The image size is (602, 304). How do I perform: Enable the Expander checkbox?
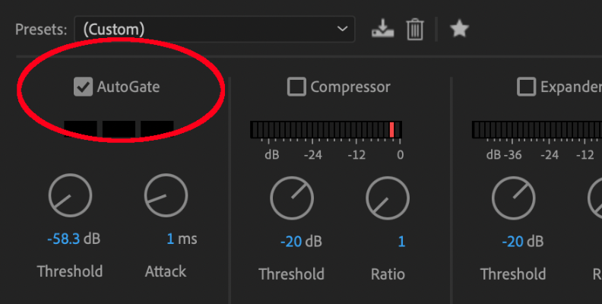click(x=526, y=87)
